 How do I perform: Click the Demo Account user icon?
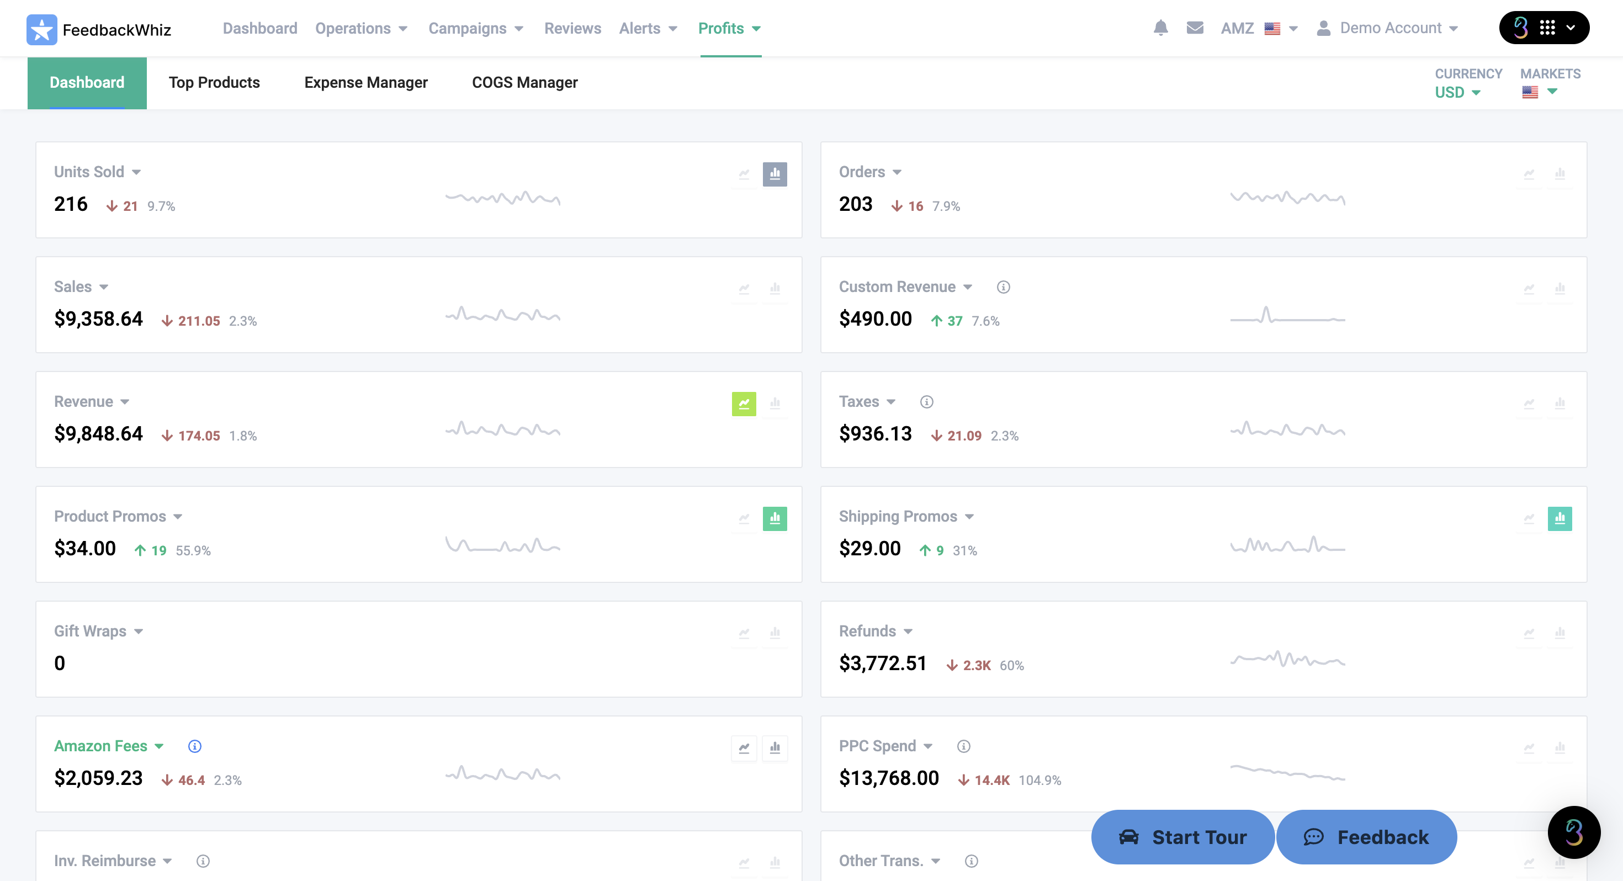pyautogui.click(x=1323, y=28)
